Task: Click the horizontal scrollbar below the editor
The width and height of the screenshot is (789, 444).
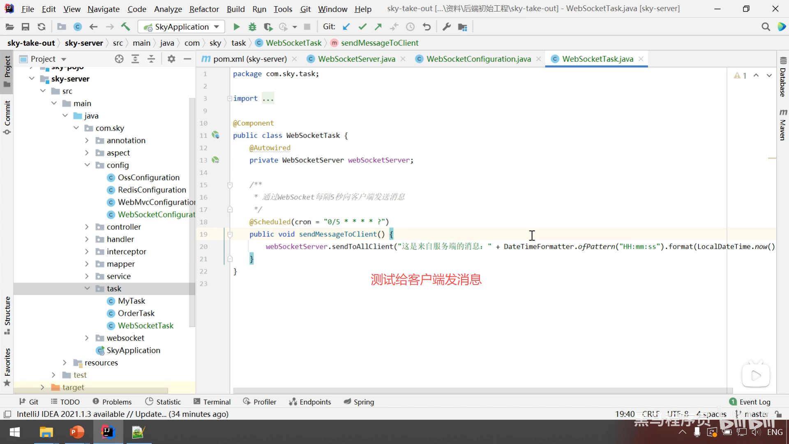Action: pos(481,390)
